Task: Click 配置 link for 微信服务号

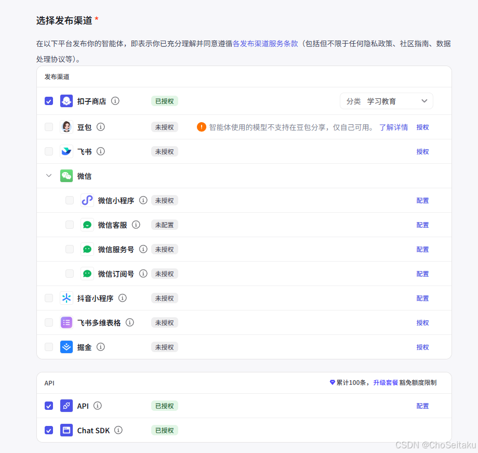Action: point(422,250)
